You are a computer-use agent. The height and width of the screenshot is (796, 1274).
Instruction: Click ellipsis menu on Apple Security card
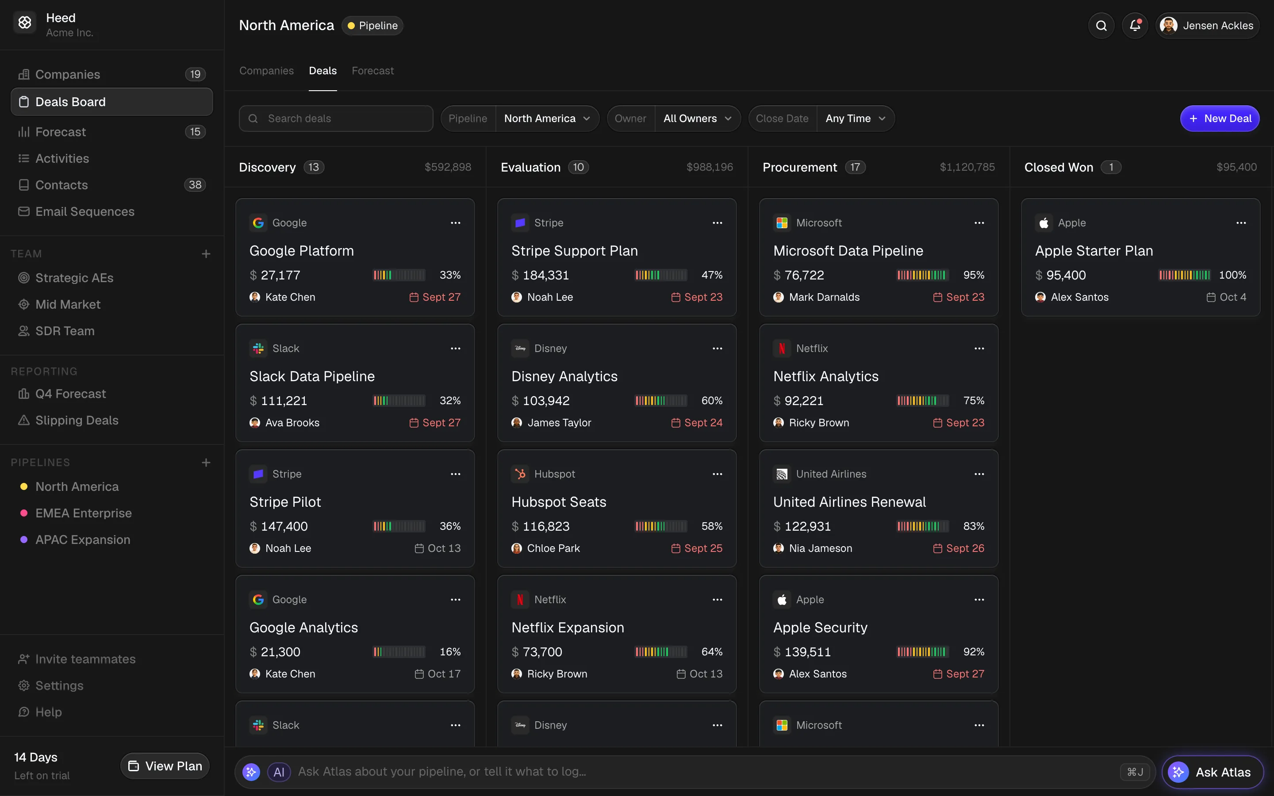click(979, 600)
